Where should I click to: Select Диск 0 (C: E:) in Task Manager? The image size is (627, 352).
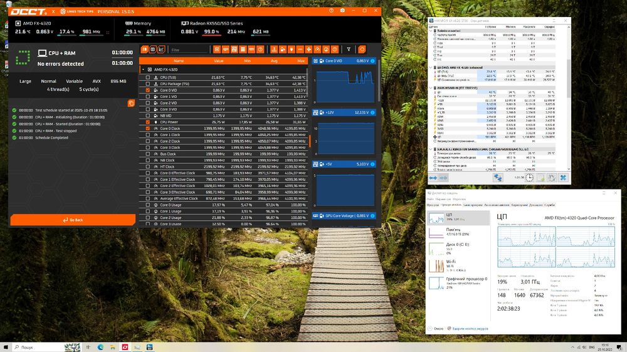point(458,249)
